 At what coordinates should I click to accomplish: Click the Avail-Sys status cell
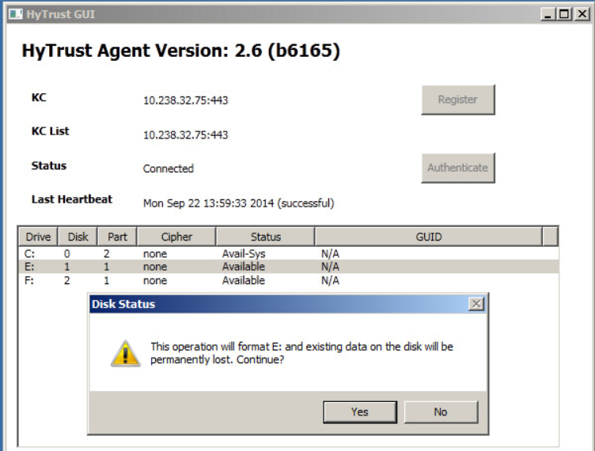pyautogui.click(x=244, y=253)
